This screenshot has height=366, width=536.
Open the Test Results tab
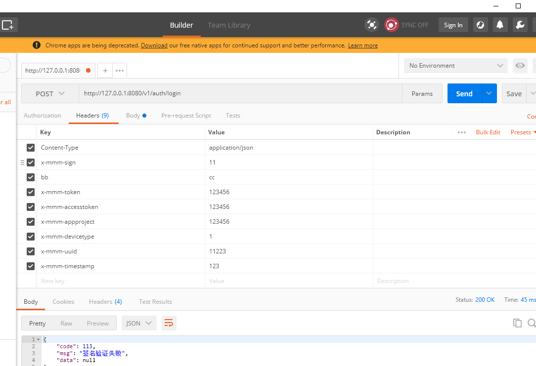[155, 301]
